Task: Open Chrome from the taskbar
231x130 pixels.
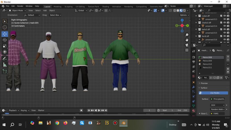Action: click(57, 123)
